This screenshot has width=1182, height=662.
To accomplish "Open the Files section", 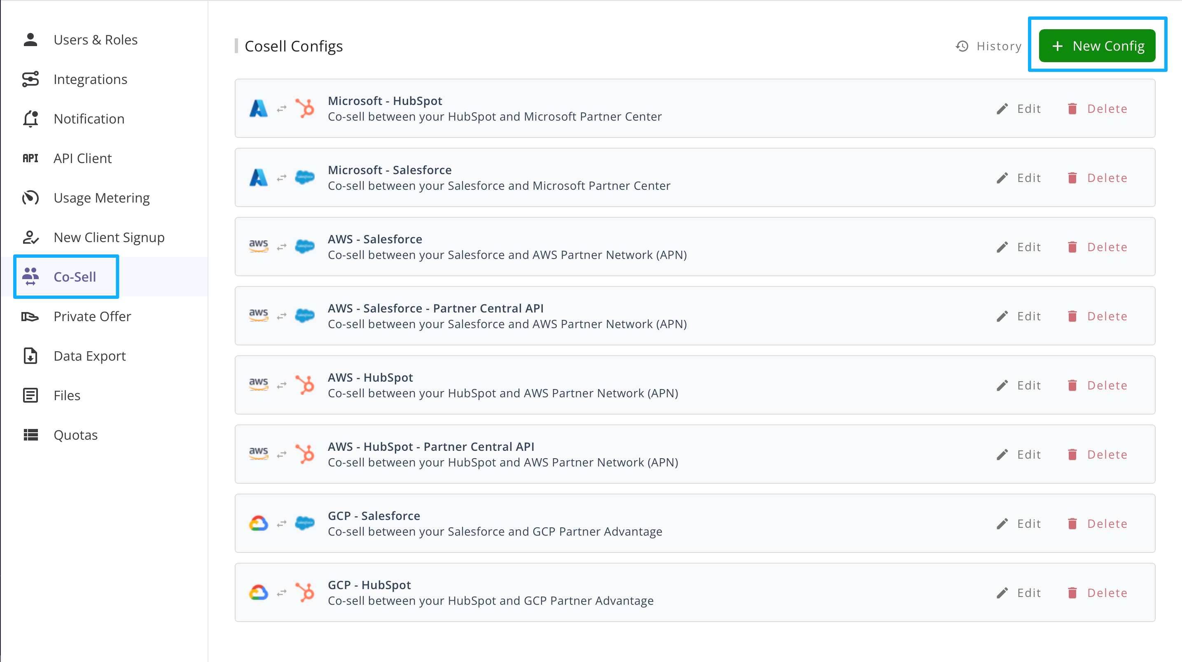I will [x=67, y=395].
